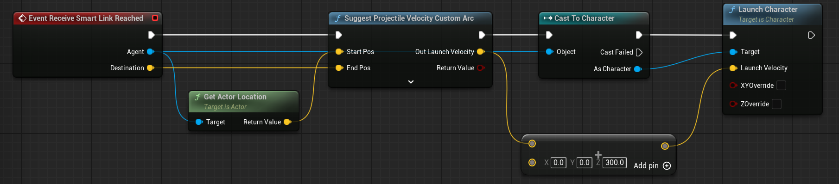
Task: Select the Cast To Character node title
Action: pos(584,18)
